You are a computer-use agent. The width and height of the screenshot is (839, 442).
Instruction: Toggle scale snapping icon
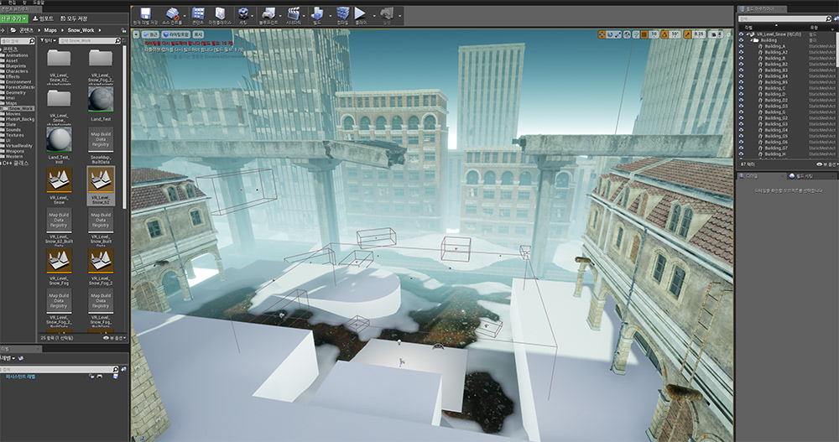[x=687, y=34]
